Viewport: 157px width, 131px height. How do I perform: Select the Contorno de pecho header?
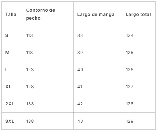pos(41,14)
